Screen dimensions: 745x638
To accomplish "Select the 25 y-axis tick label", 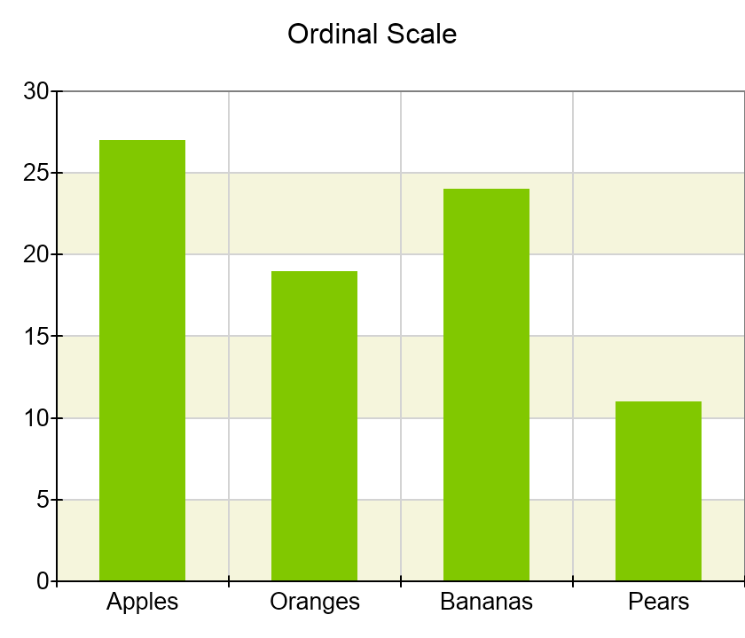I will click(x=36, y=173).
